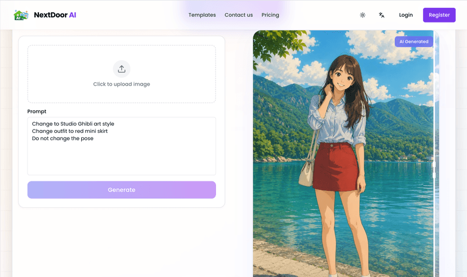Click the generated anime girl image
The image size is (467, 277).
tap(346, 154)
